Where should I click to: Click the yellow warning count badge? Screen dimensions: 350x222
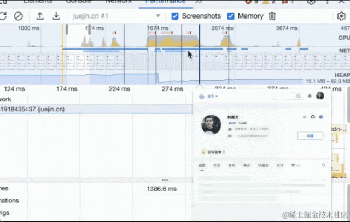[x=269, y=2]
